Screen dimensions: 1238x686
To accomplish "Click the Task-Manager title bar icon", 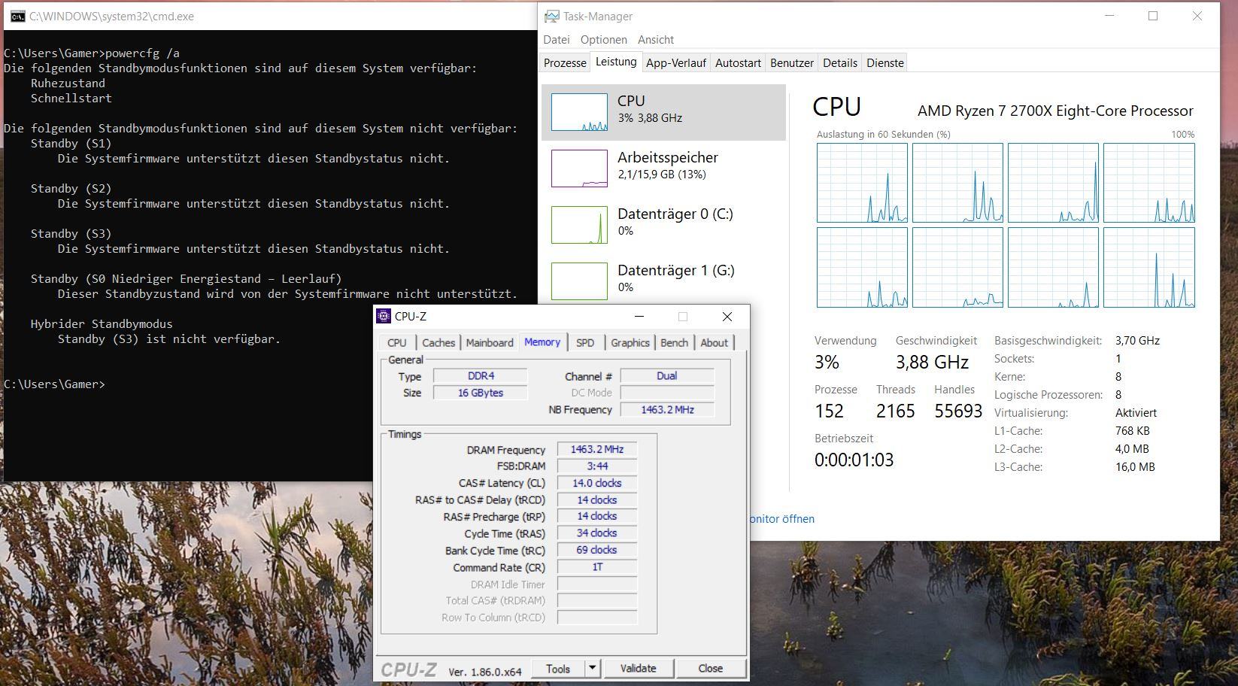I will tap(552, 16).
